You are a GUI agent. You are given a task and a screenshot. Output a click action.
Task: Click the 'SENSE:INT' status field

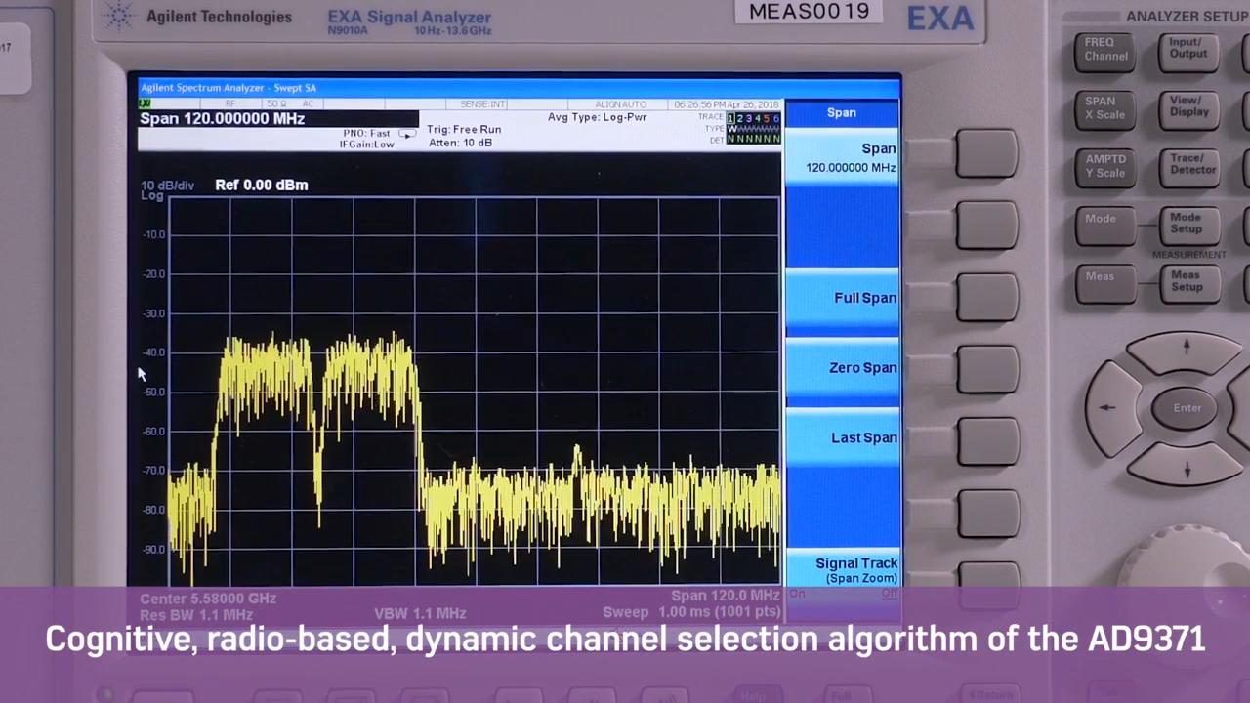482,104
